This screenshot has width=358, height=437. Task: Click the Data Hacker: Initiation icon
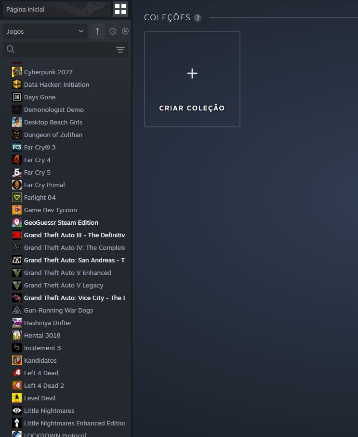click(17, 84)
